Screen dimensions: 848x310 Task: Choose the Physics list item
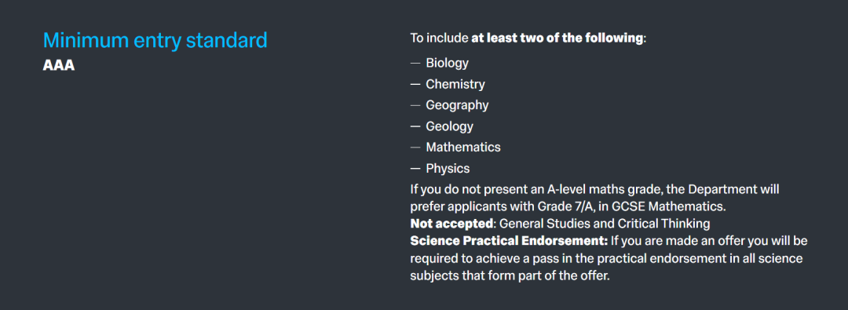click(448, 168)
